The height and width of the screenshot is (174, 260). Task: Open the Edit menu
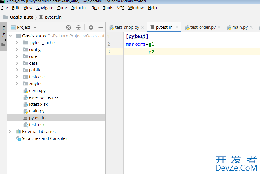coord(16,8)
